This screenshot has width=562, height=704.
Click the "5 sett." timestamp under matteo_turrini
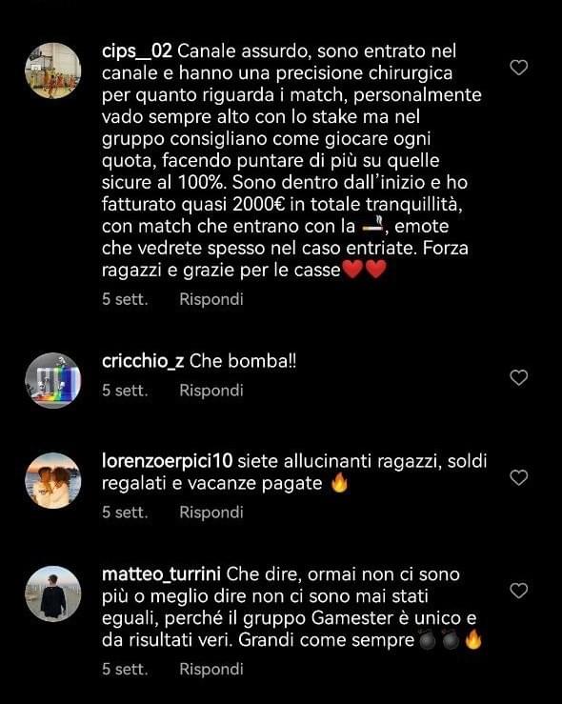[x=125, y=669]
